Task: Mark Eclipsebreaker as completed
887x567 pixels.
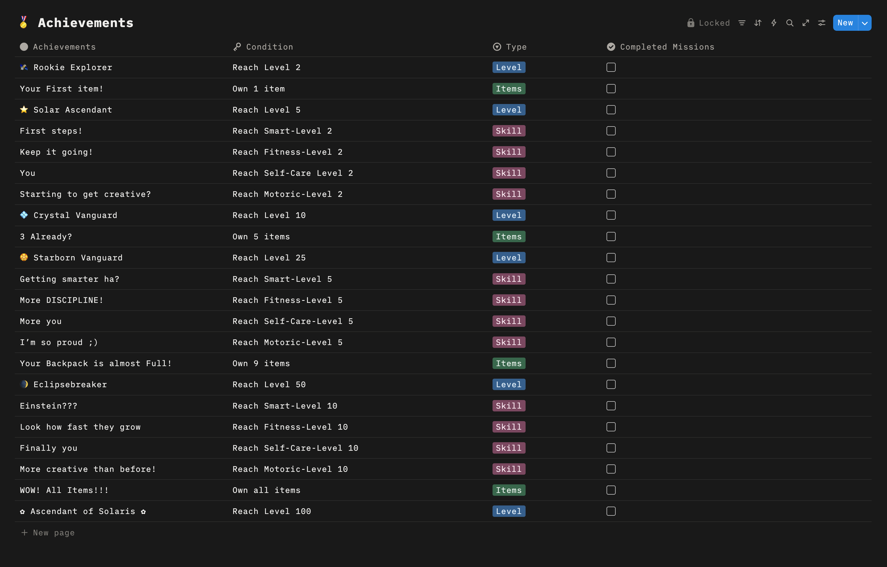Action: [611, 384]
